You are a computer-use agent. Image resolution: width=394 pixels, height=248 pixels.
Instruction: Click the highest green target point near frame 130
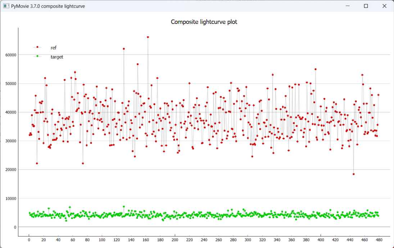(x=124, y=207)
